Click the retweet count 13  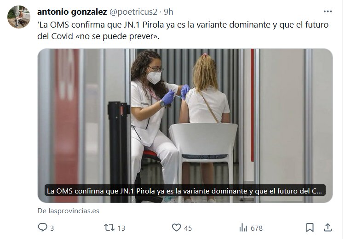point(121,228)
